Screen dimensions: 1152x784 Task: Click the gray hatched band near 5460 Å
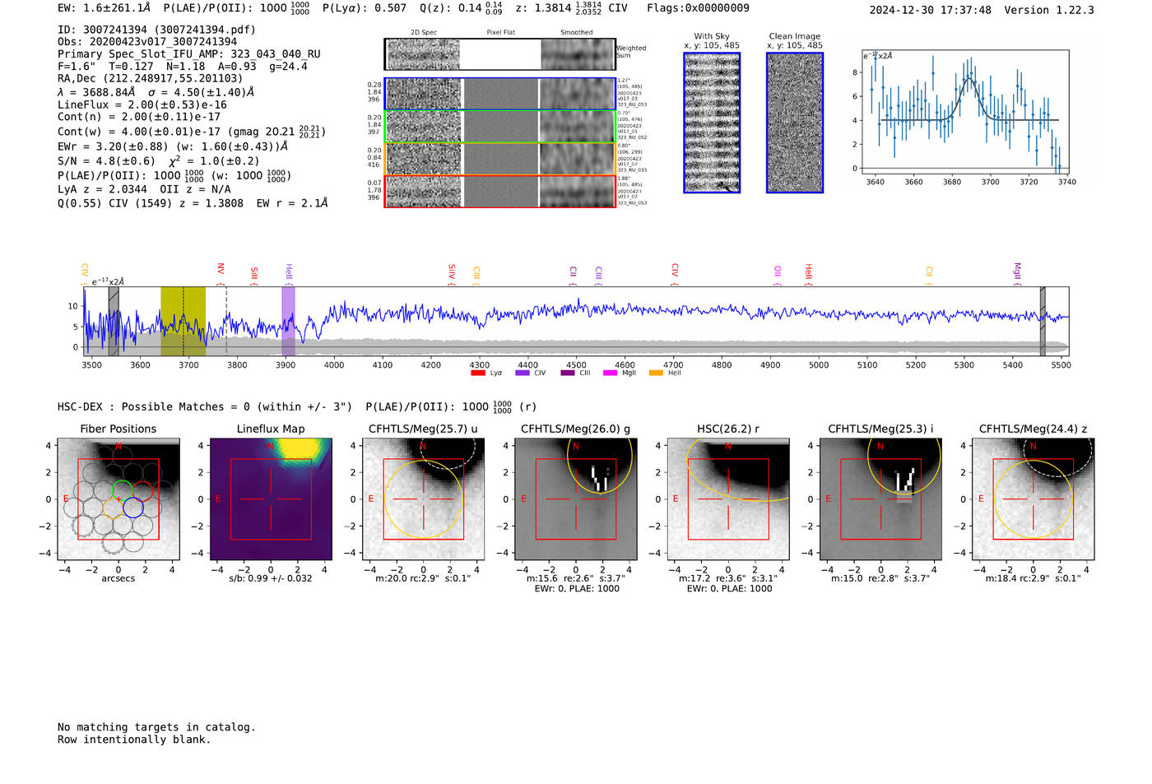(1043, 322)
